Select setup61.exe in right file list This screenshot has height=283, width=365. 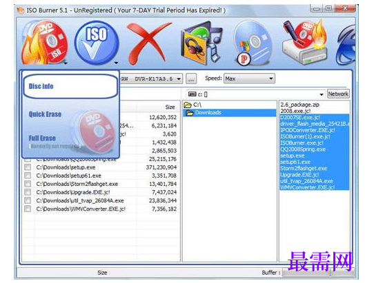coord(295,162)
